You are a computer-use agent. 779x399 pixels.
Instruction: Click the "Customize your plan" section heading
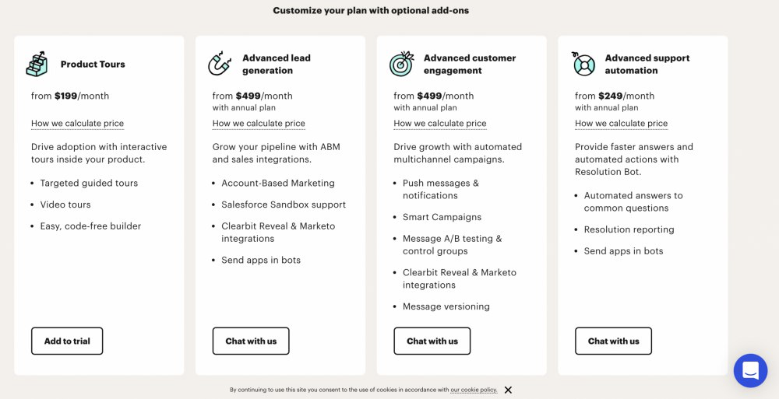[371, 11]
